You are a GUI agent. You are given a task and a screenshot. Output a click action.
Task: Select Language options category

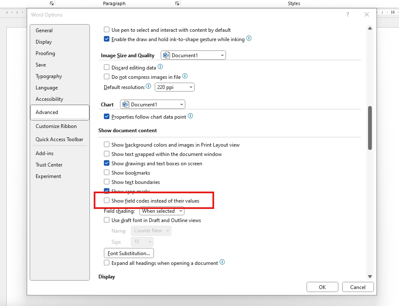click(x=60, y=88)
